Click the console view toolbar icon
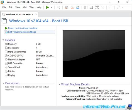Screen dimensions: 132x110 tap(110, 8)
